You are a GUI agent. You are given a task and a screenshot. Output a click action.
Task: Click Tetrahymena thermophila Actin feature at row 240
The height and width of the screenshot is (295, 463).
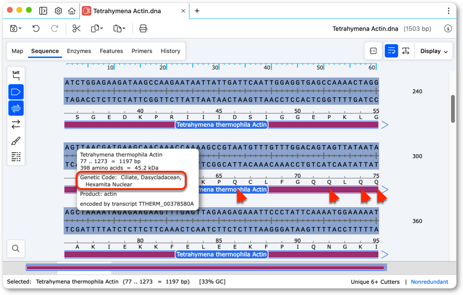point(221,125)
